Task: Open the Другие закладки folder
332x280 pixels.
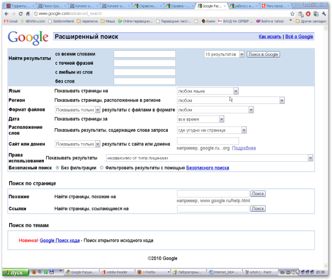Action: [x=311, y=21]
